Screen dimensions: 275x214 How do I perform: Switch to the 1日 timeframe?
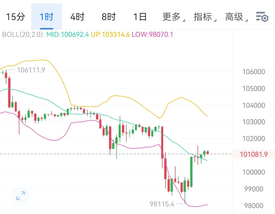(140, 17)
